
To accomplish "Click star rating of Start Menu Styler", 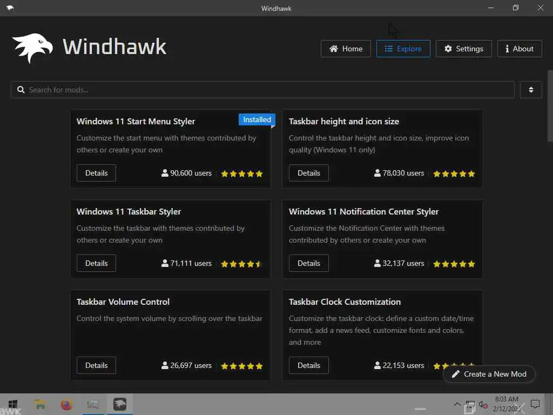I will coord(242,173).
